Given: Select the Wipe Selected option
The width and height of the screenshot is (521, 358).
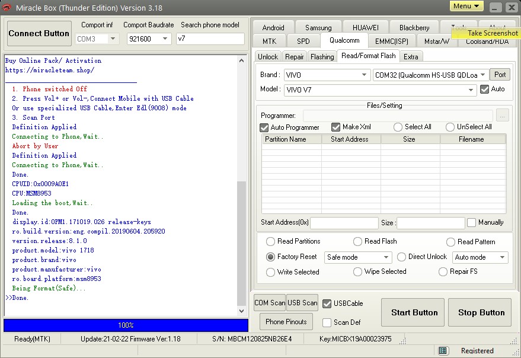Looking at the screenshot, I should (357, 271).
